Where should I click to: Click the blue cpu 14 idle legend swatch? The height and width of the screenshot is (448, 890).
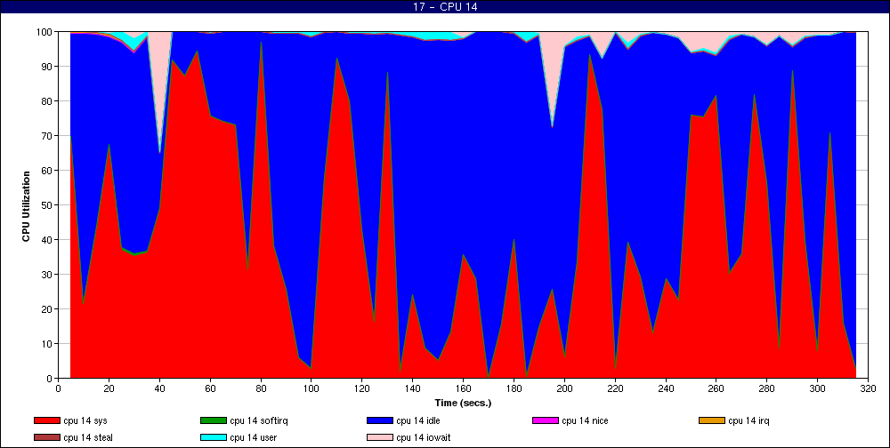(x=379, y=420)
